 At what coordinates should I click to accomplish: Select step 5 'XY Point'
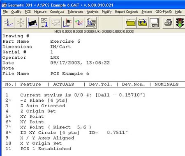(x=32, y=117)
